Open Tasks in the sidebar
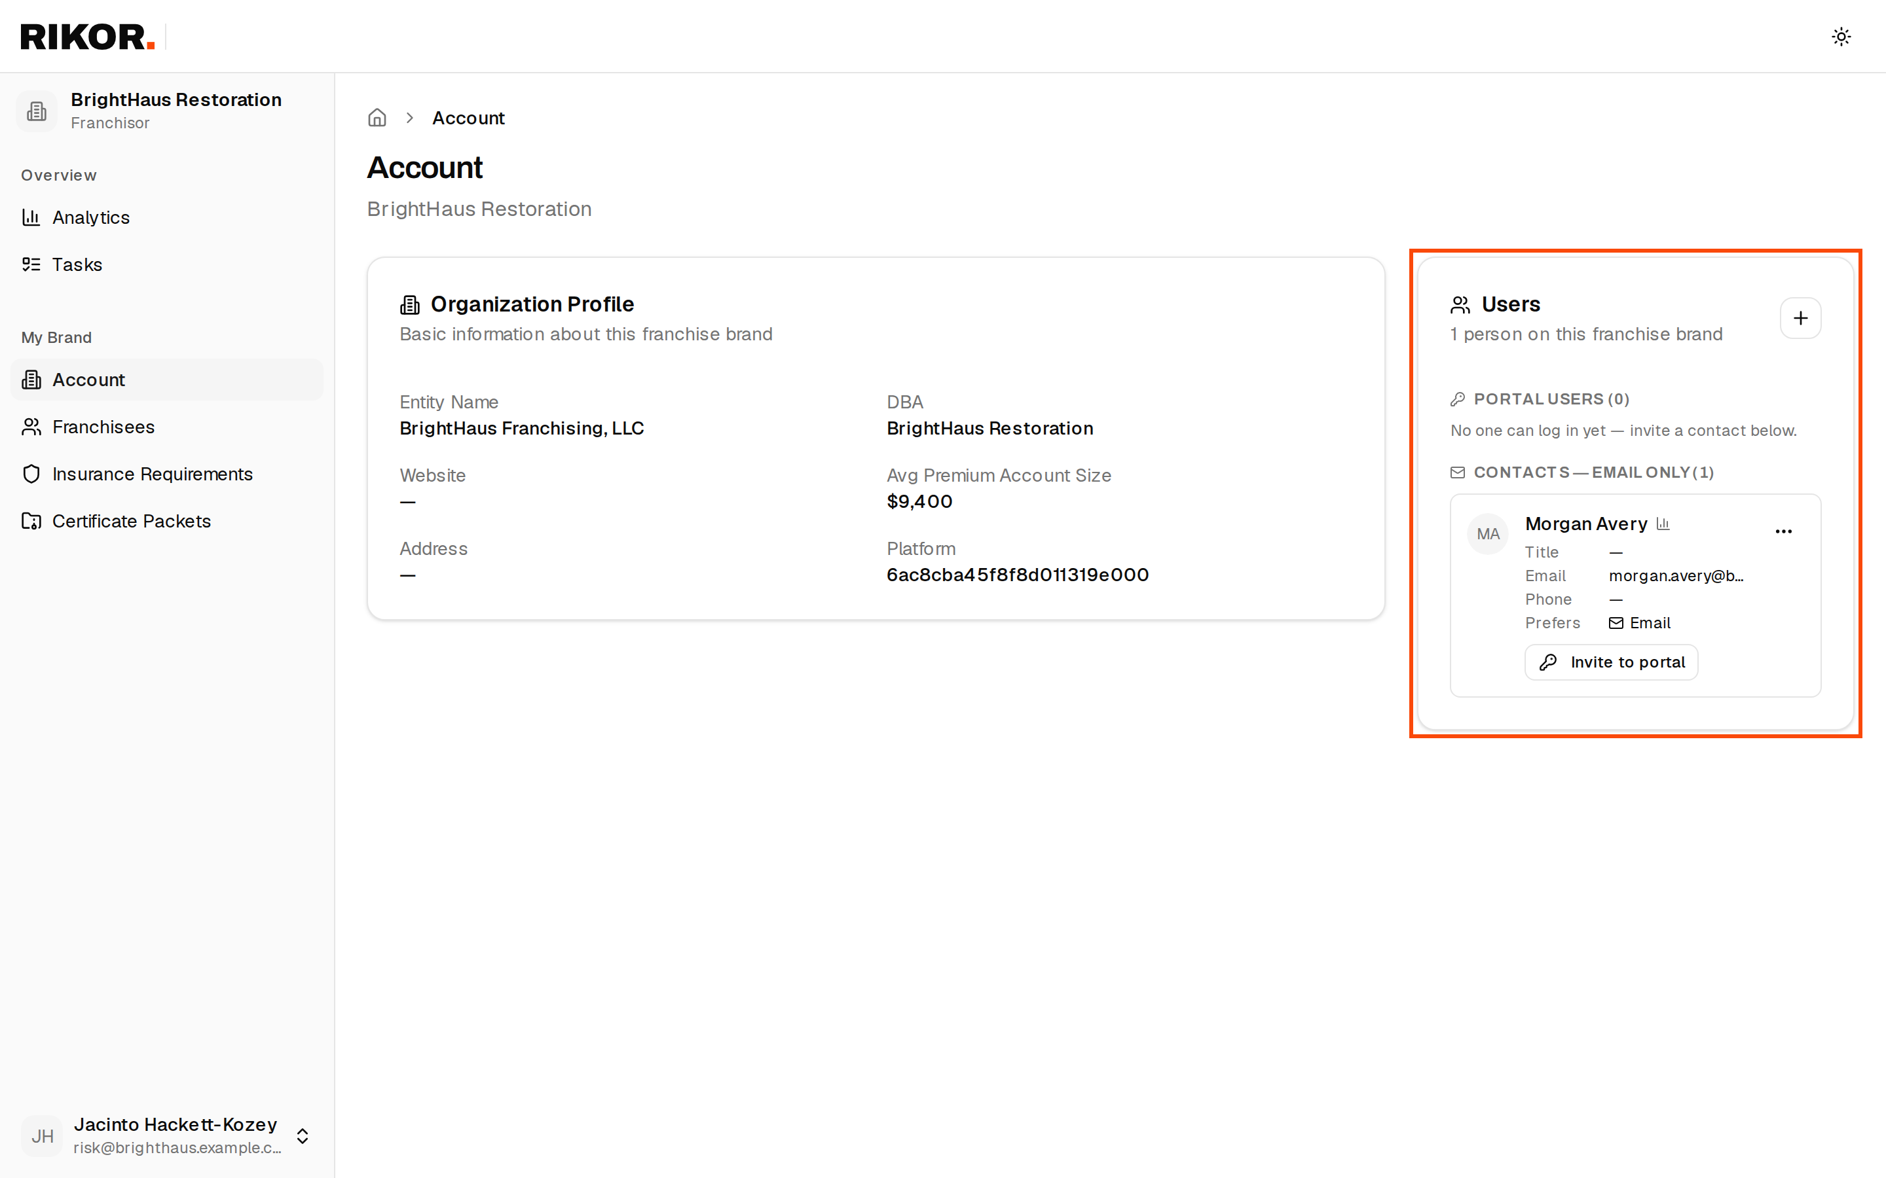Screen dimensions: 1886x1178 [167, 264]
